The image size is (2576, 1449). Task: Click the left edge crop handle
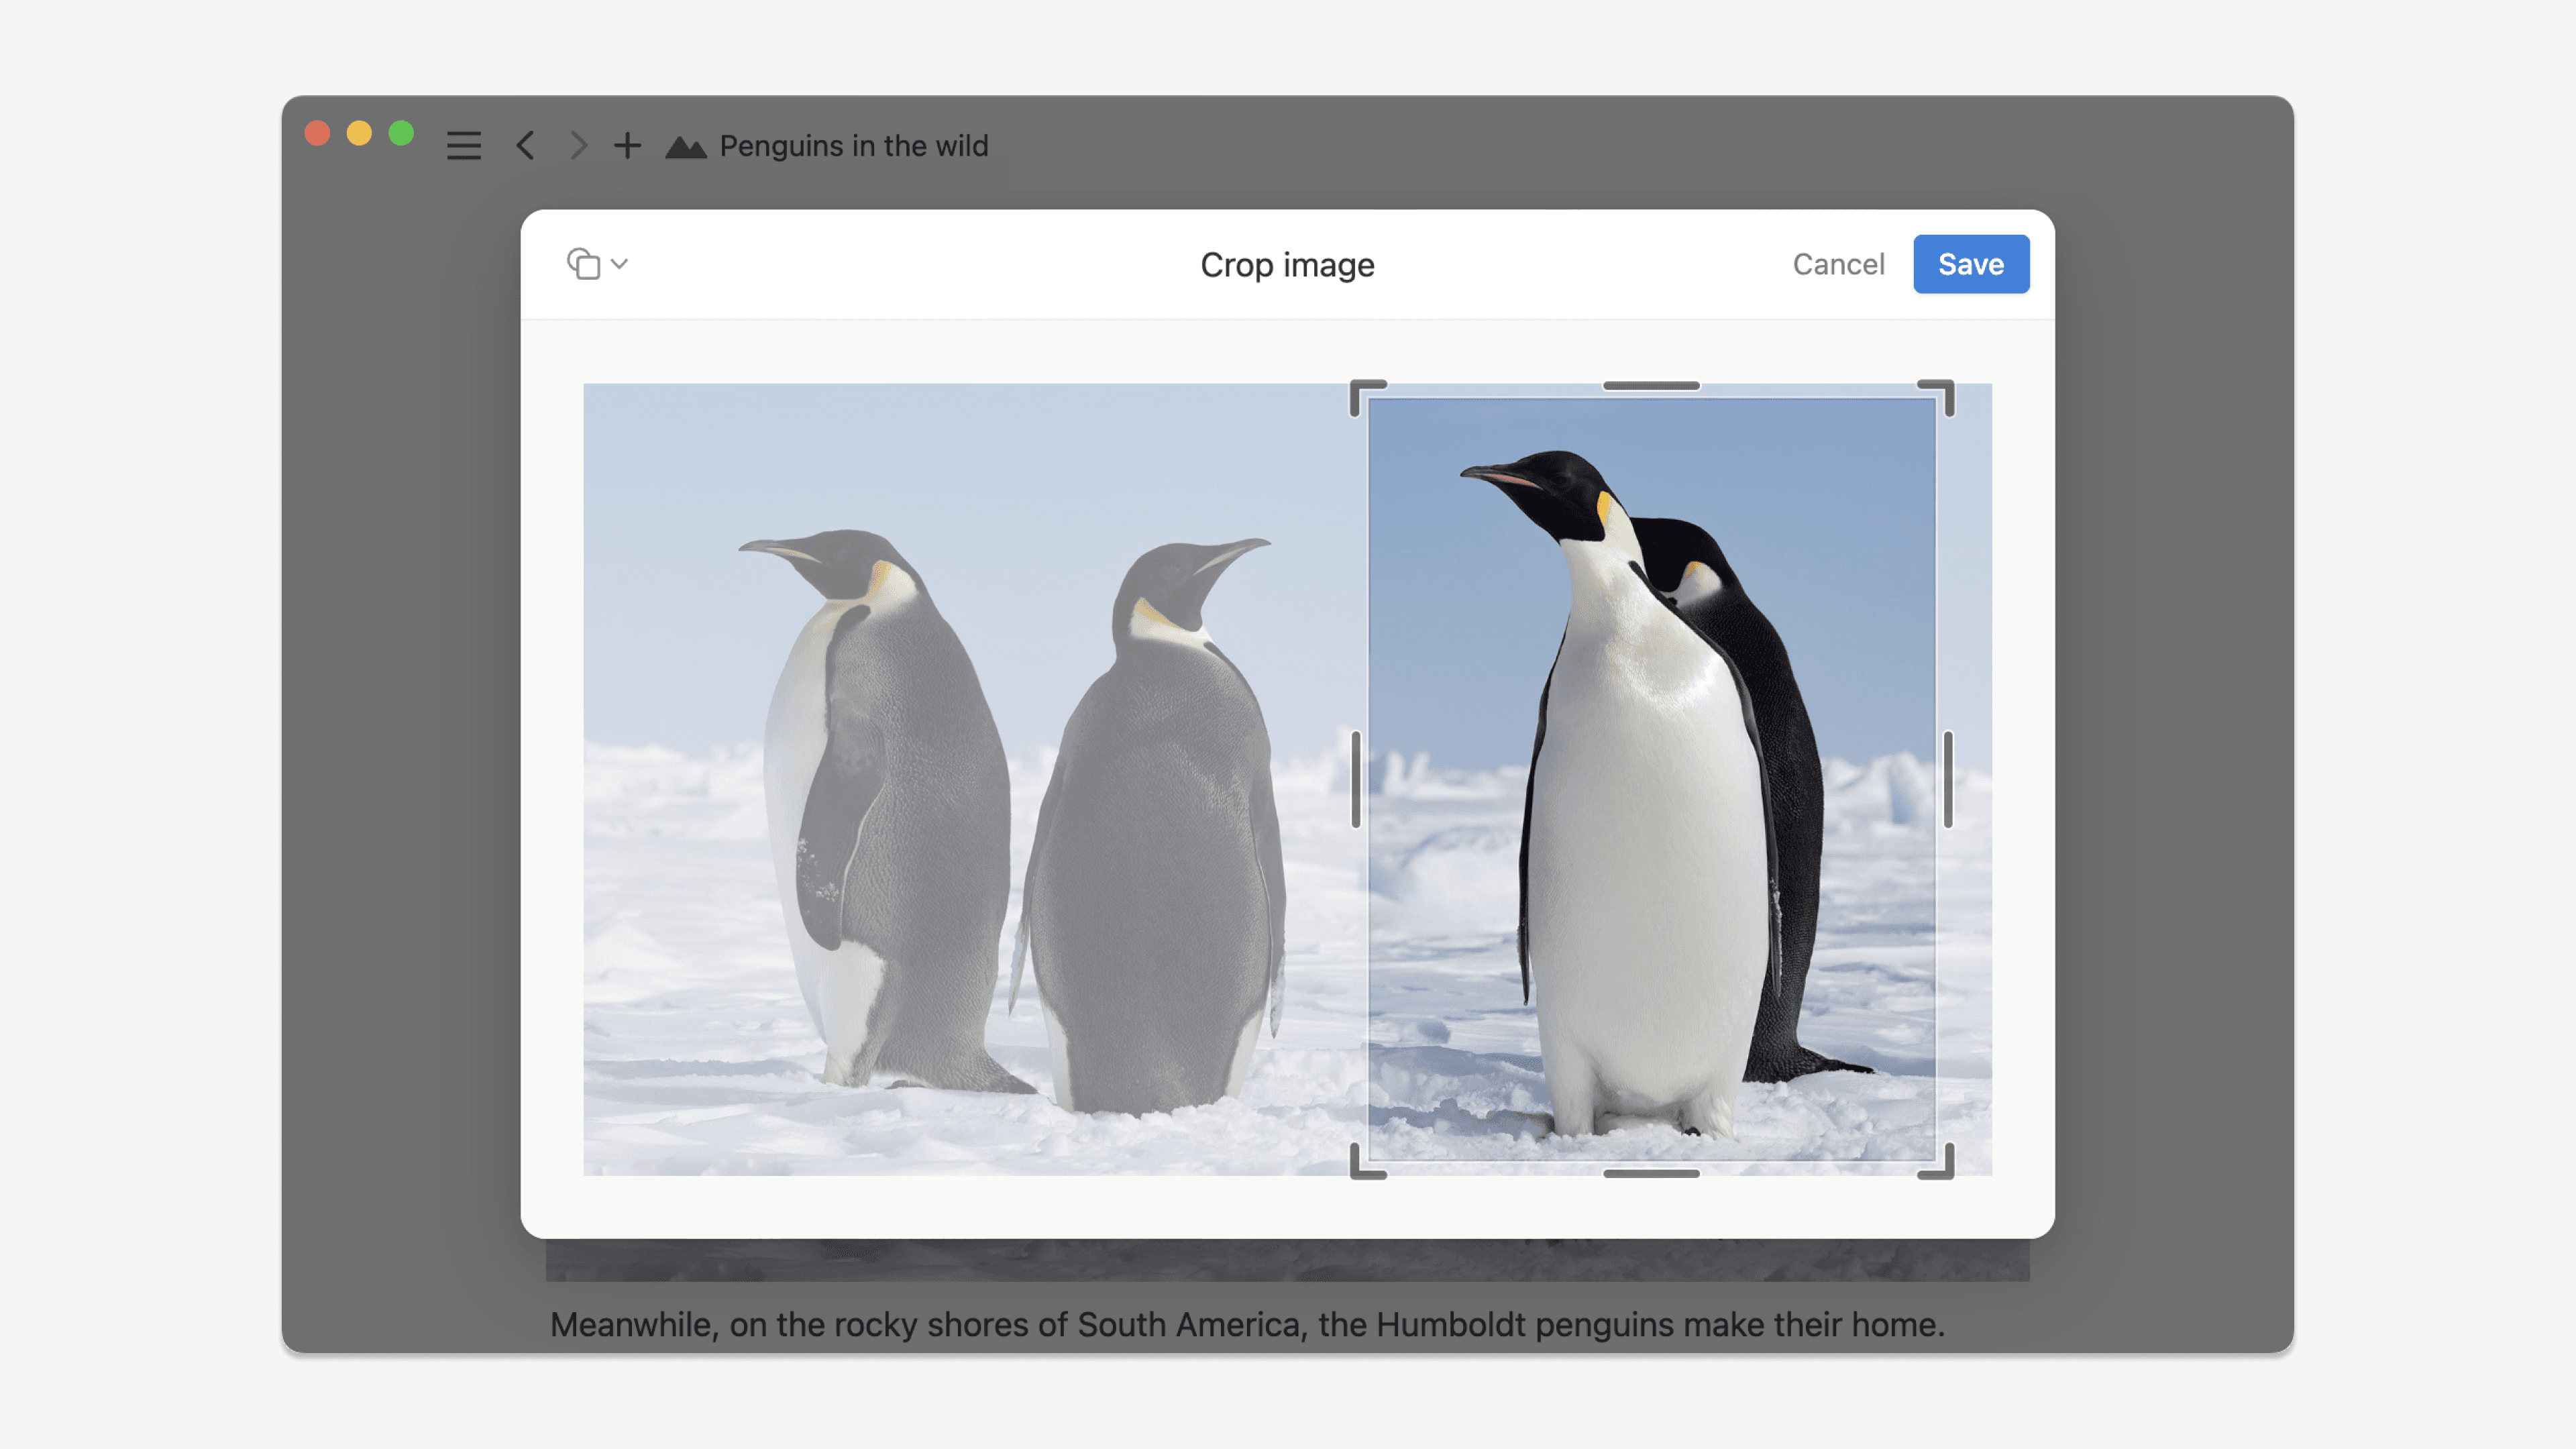click(1356, 779)
